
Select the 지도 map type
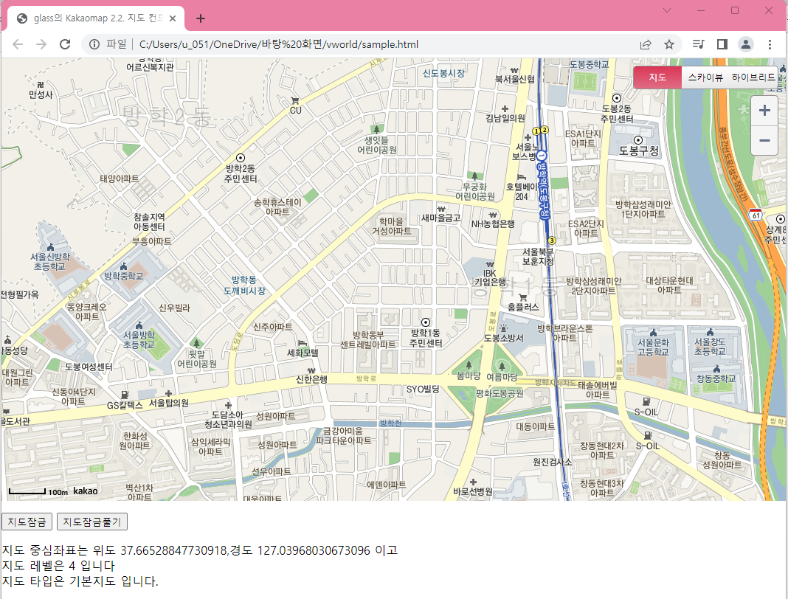[657, 77]
